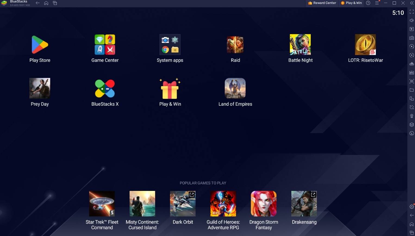Open the help question mark icon
The height and width of the screenshot is (236, 415).
point(368,3)
